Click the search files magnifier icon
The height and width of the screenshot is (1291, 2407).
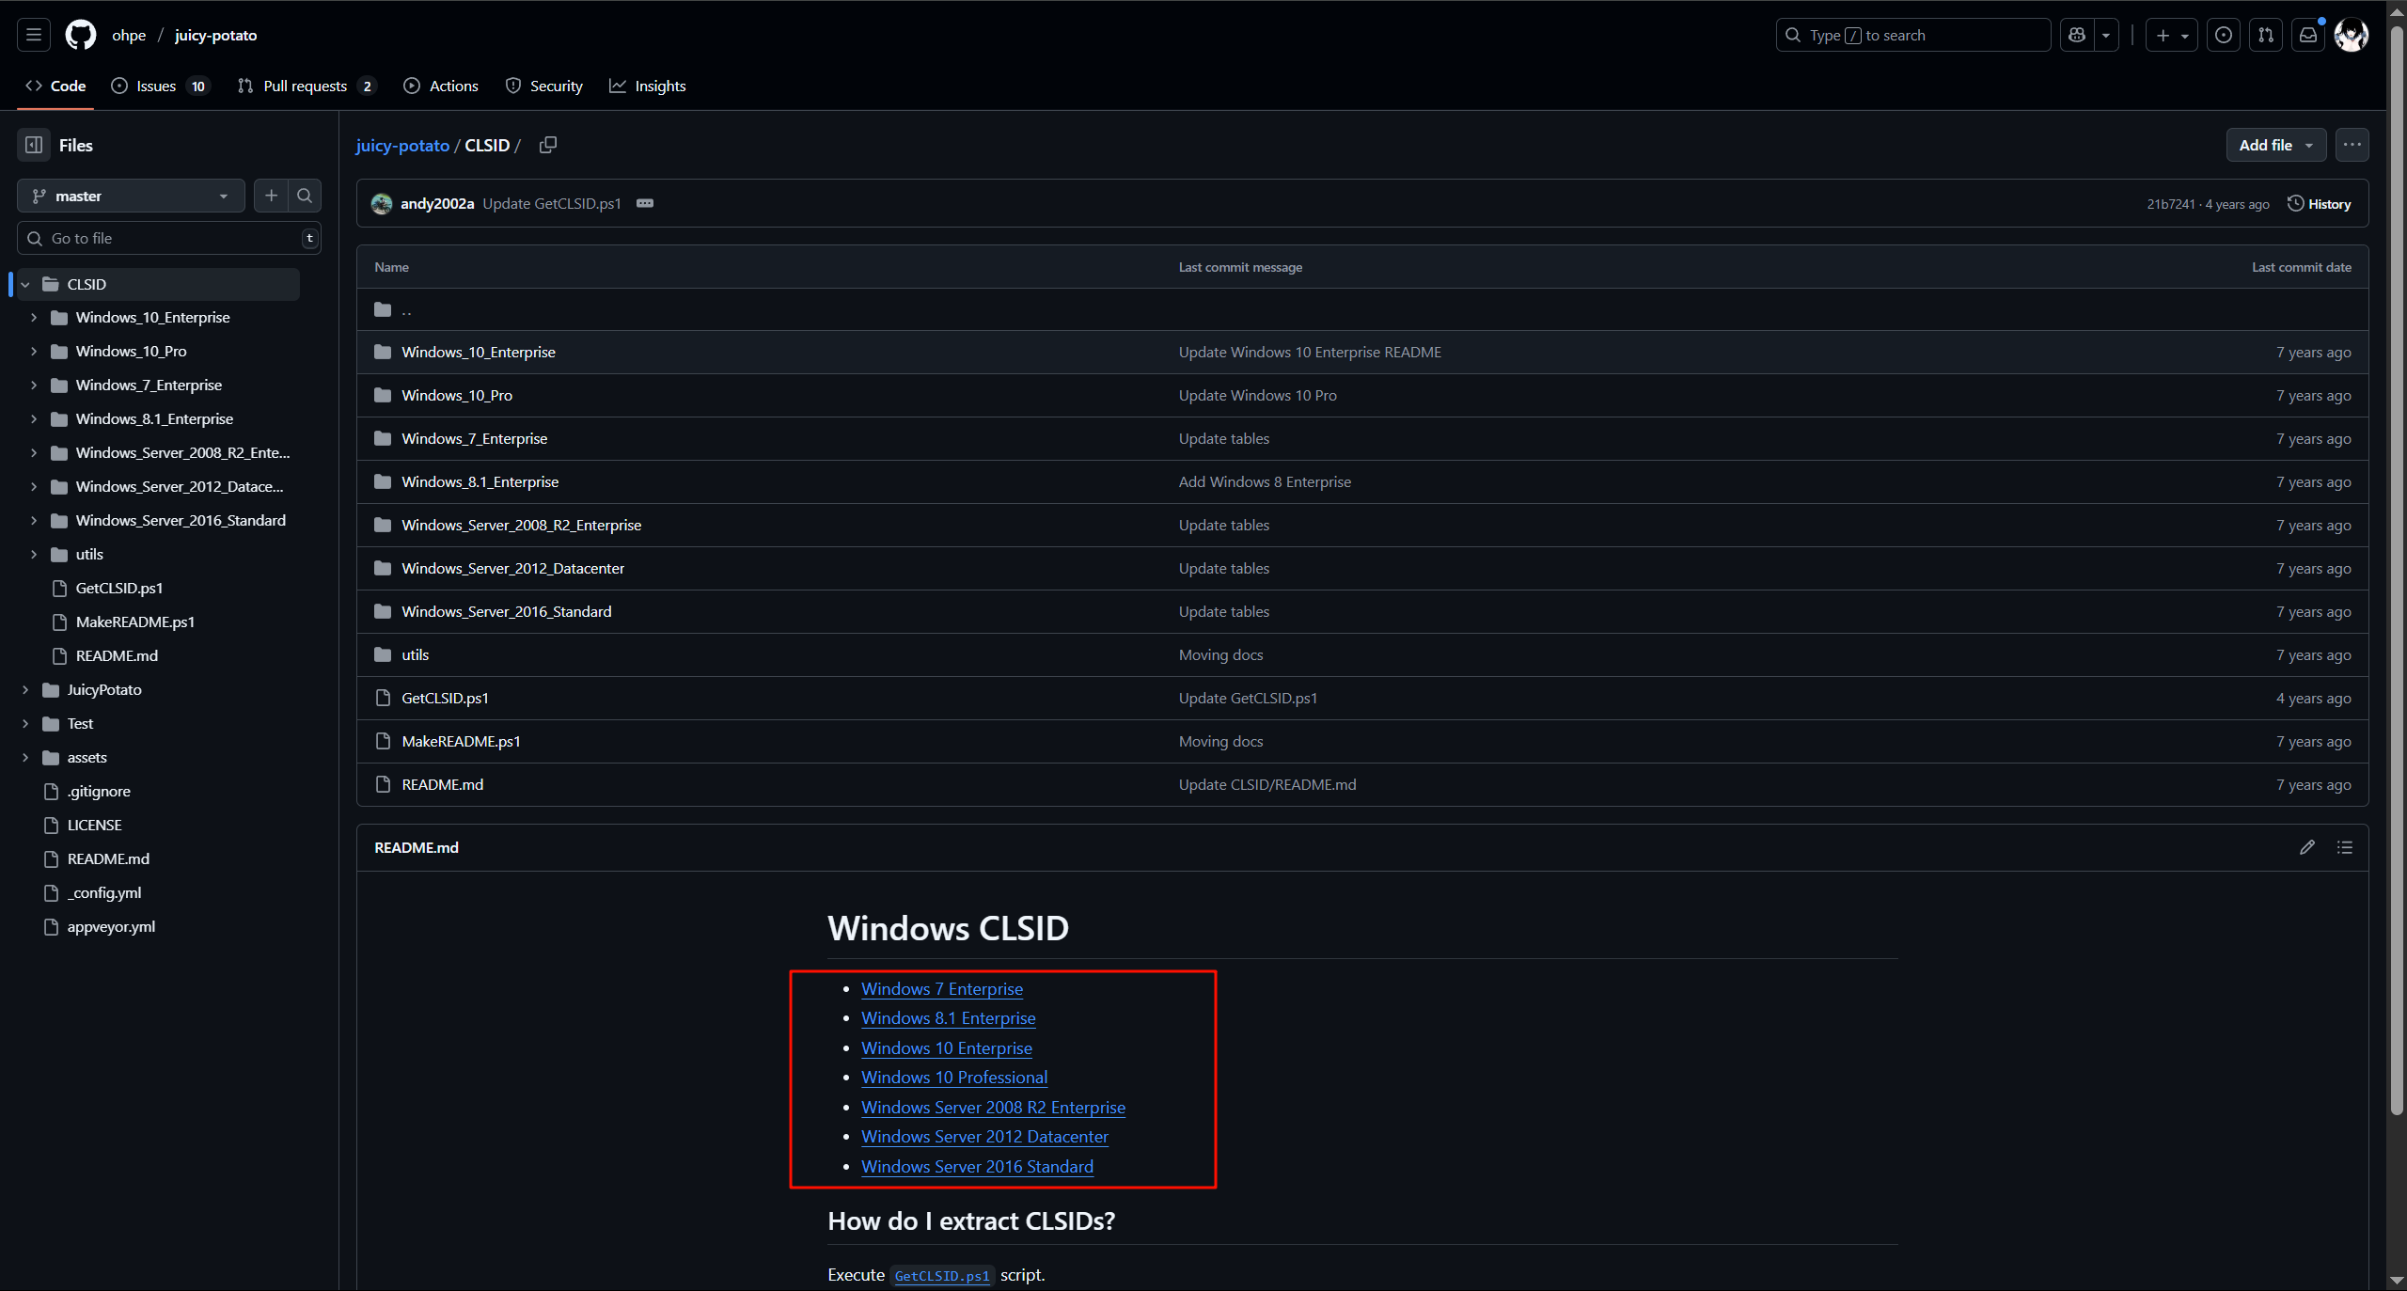click(x=305, y=196)
